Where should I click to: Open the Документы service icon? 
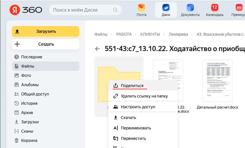pos(190,7)
